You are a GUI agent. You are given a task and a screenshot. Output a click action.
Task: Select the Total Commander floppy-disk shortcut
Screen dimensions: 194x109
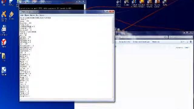[4, 30]
